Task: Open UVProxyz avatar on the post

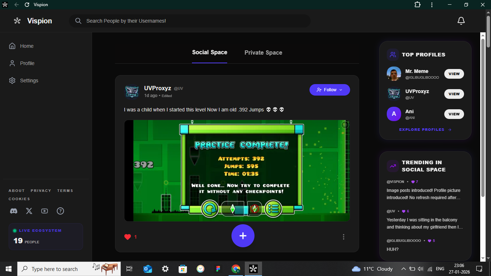Action: point(132,92)
